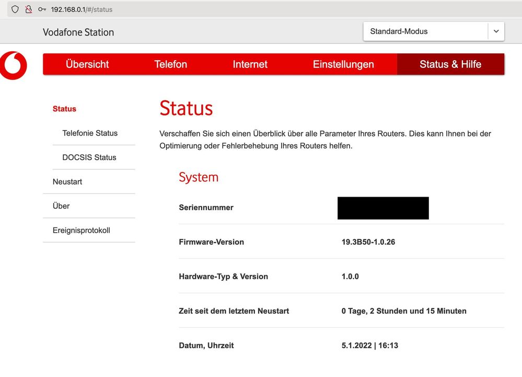Image resolution: width=522 pixels, height=377 pixels.
Task: Open Telefonie Status in the sidebar
Action: pyautogui.click(x=90, y=133)
